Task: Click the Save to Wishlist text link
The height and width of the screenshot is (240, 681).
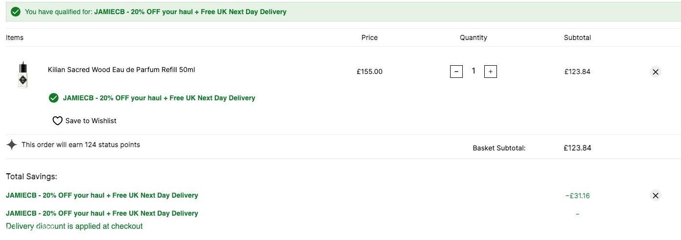Action: 91,121
